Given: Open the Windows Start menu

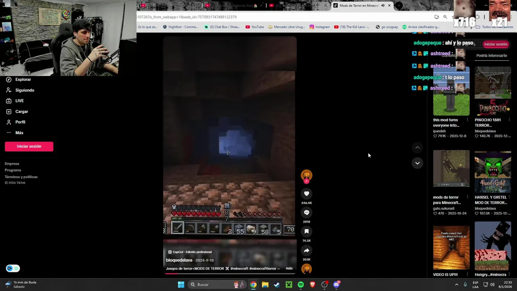Looking at the screenshot, I should [181, 285].
